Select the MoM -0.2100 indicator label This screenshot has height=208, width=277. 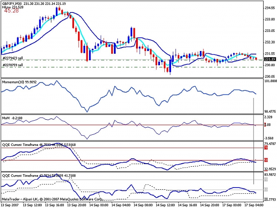click(12, 118)
